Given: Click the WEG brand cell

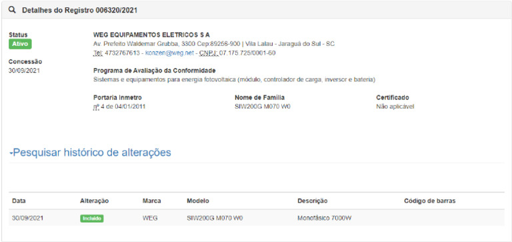Looking at the screenshot, I should (x=150, y=218).
